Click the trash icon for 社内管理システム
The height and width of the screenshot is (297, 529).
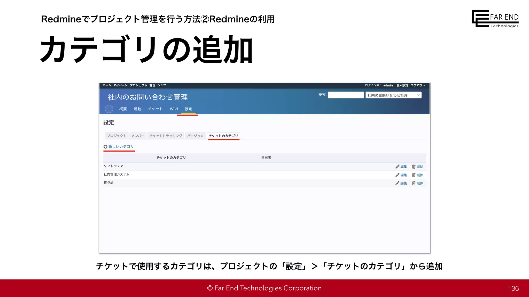tap(414, 175)
